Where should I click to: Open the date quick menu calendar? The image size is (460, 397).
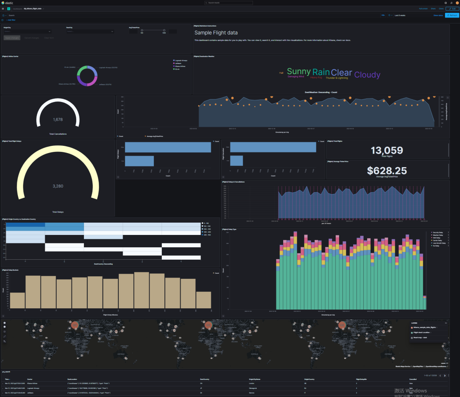(390, 15)
